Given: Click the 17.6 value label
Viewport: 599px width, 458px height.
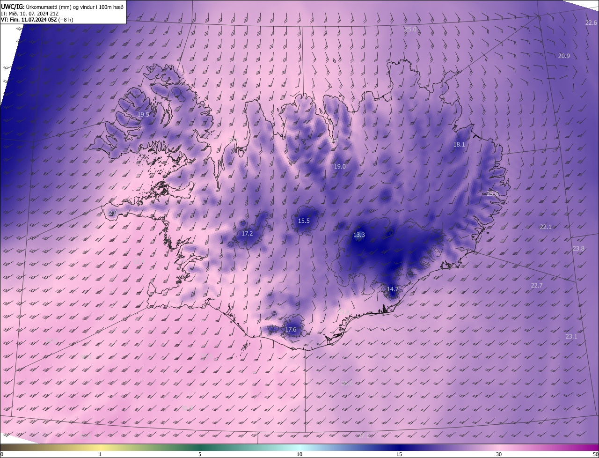Looking at the screenshot, I should click(x=291, y=330).
